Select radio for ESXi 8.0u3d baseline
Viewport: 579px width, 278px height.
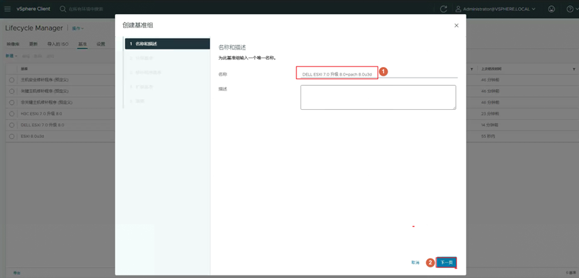12,137
